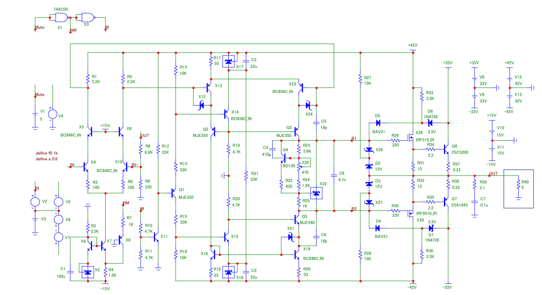Select the Q6 2SC5200 transistor symbol
542x295 pixels.
pyautogui.click(x=446, y=149)
